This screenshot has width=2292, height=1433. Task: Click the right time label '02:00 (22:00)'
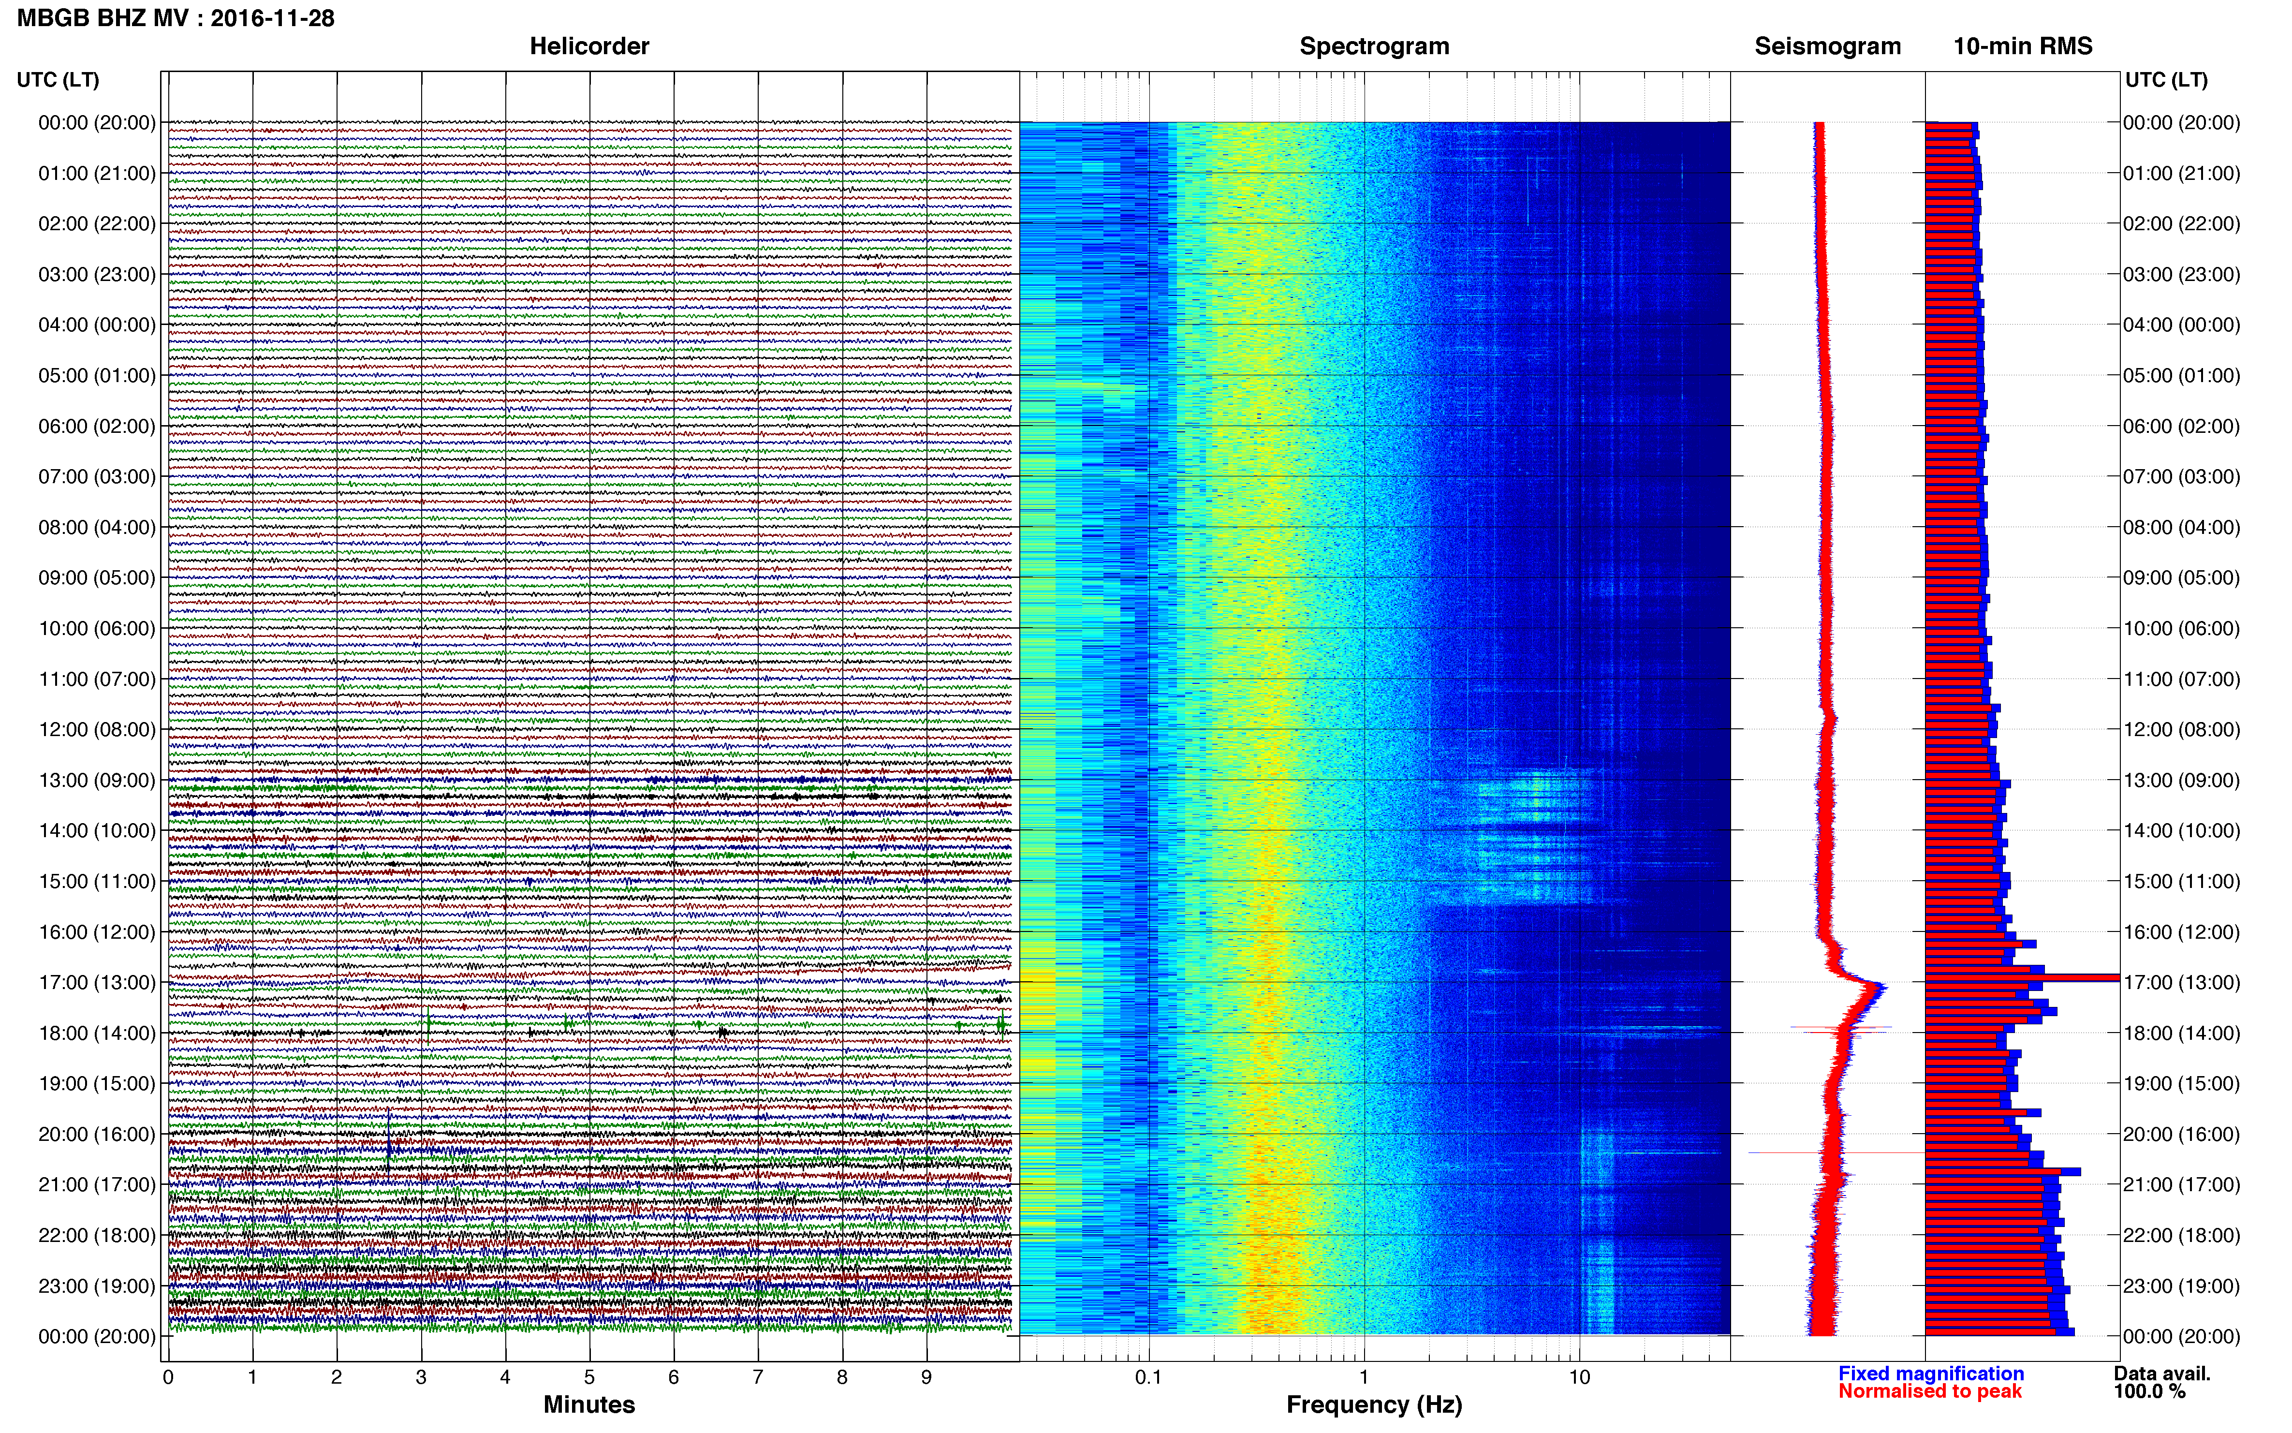[2181, 223]
